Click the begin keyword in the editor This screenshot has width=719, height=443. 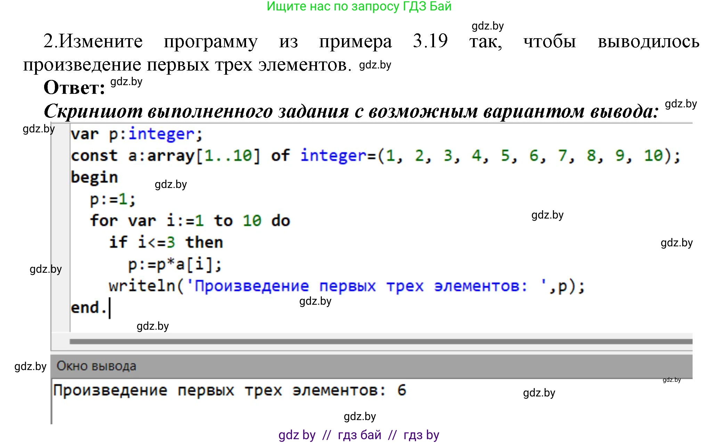click(x=94, y=177)
